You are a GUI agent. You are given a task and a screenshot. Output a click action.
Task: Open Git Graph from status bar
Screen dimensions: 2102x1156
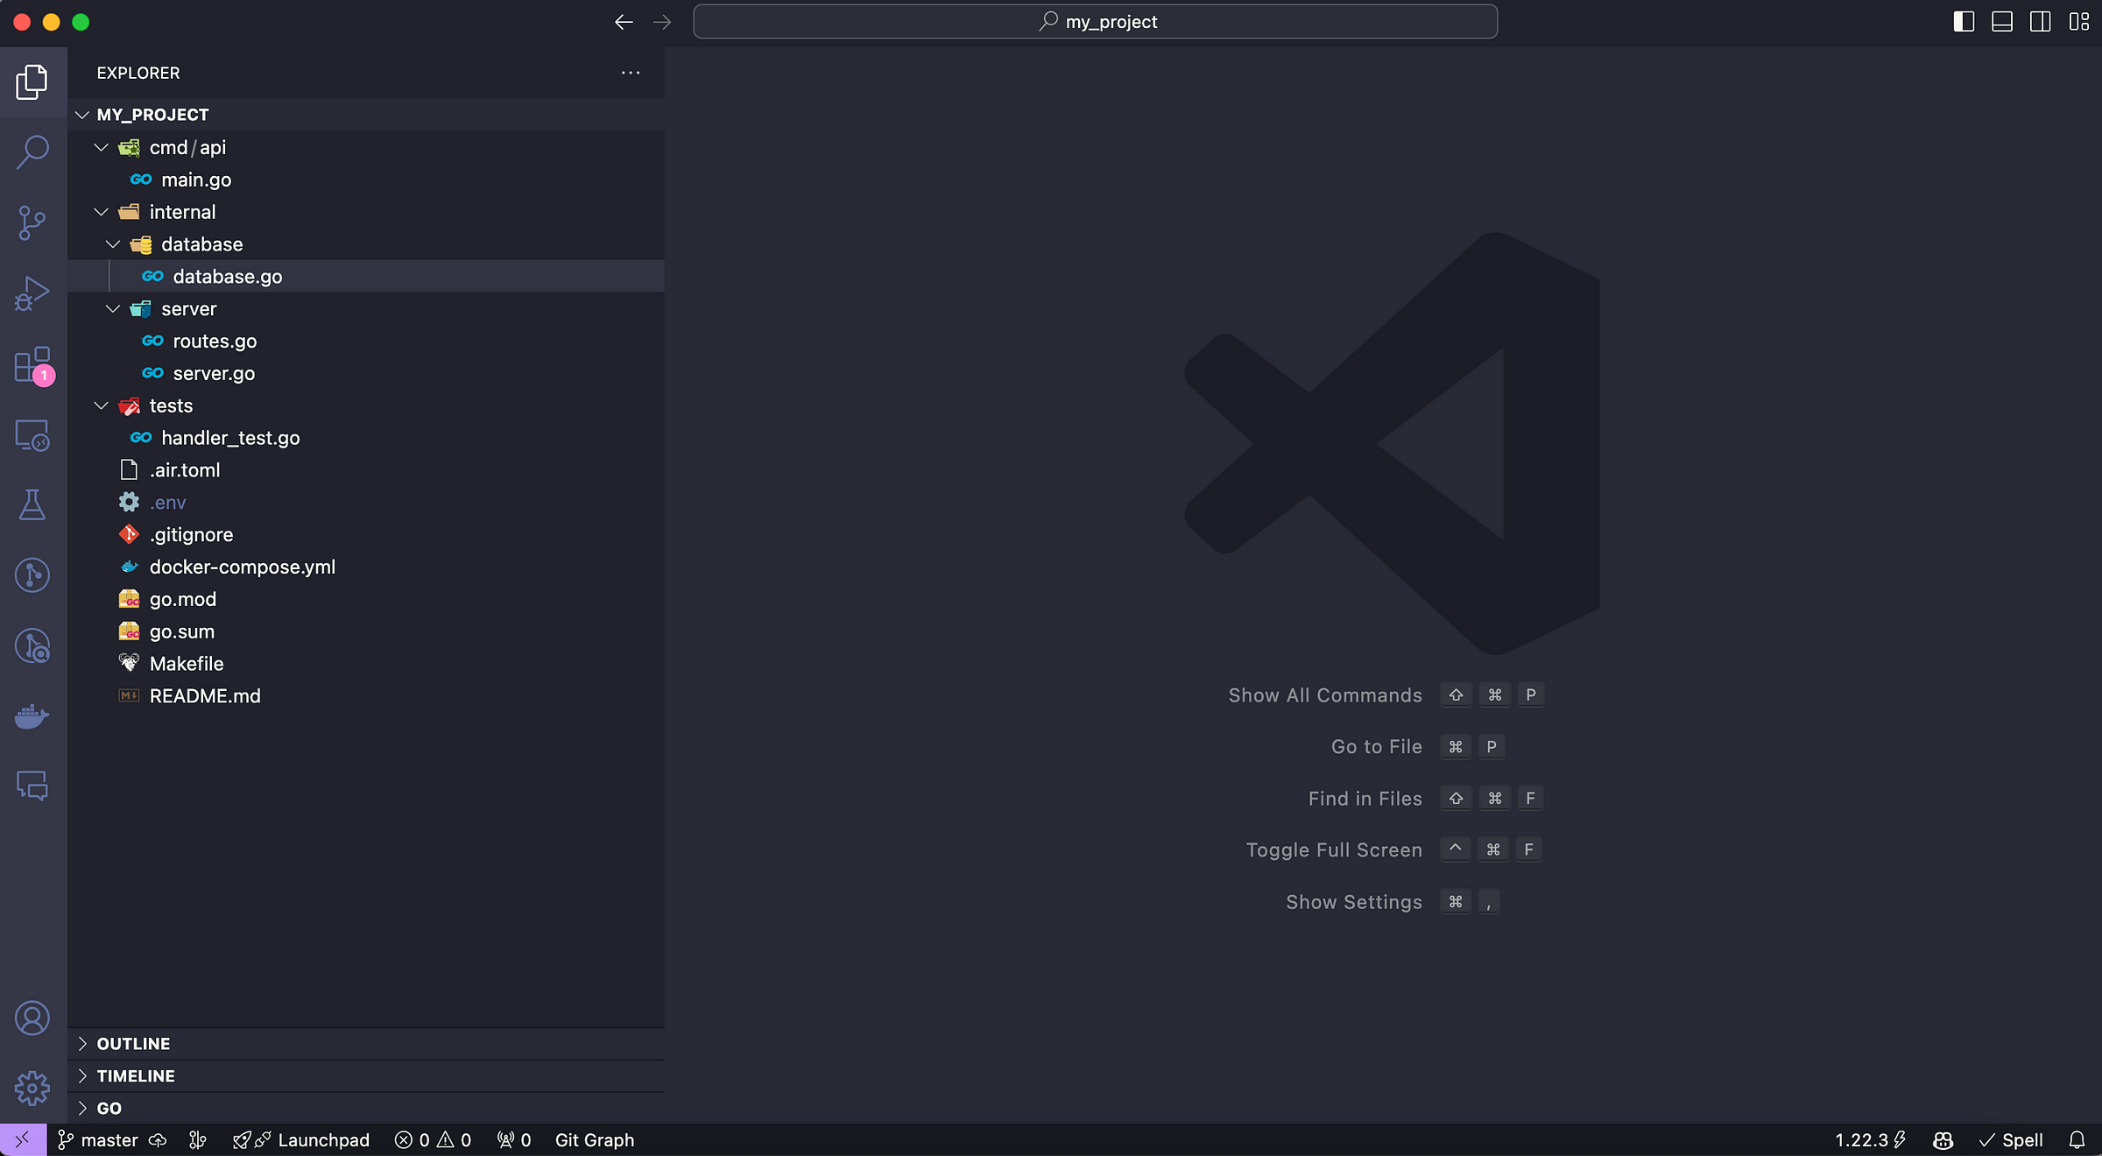[x=594, y=1140]
